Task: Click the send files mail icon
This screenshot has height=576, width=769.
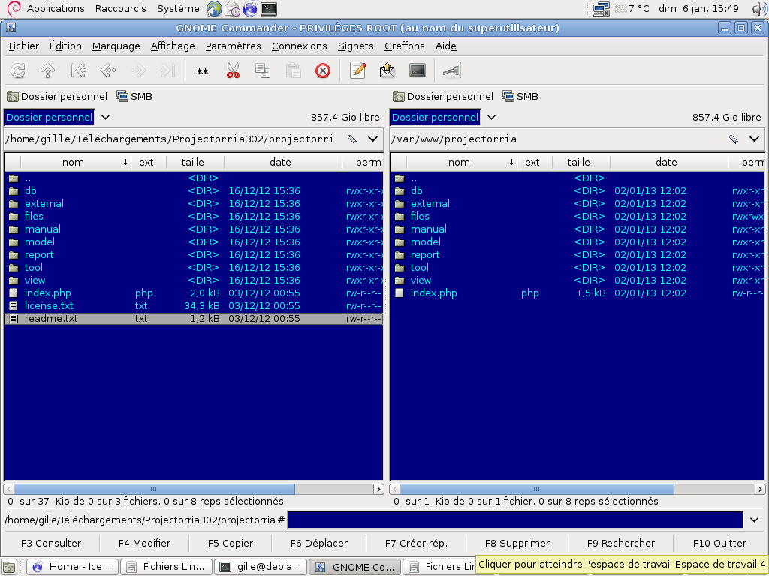Action: pyautogui.click(x=388, y=70)
